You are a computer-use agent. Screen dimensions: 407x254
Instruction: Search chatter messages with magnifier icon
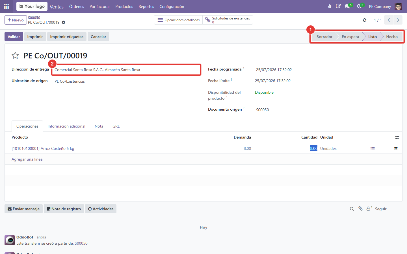[352, 209]
